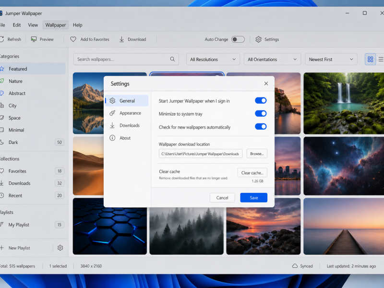Click the Refresh toolbar icon
This screenshot has height=288, width=384.
click(2, 39)
